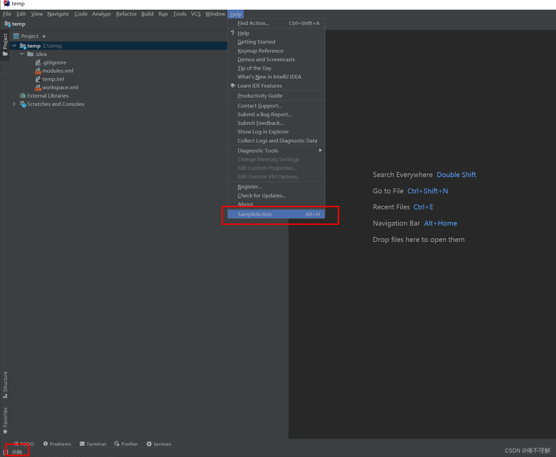Click the Scratches and Consoles icon
556x457 pixels.
(x=23, y=104)
